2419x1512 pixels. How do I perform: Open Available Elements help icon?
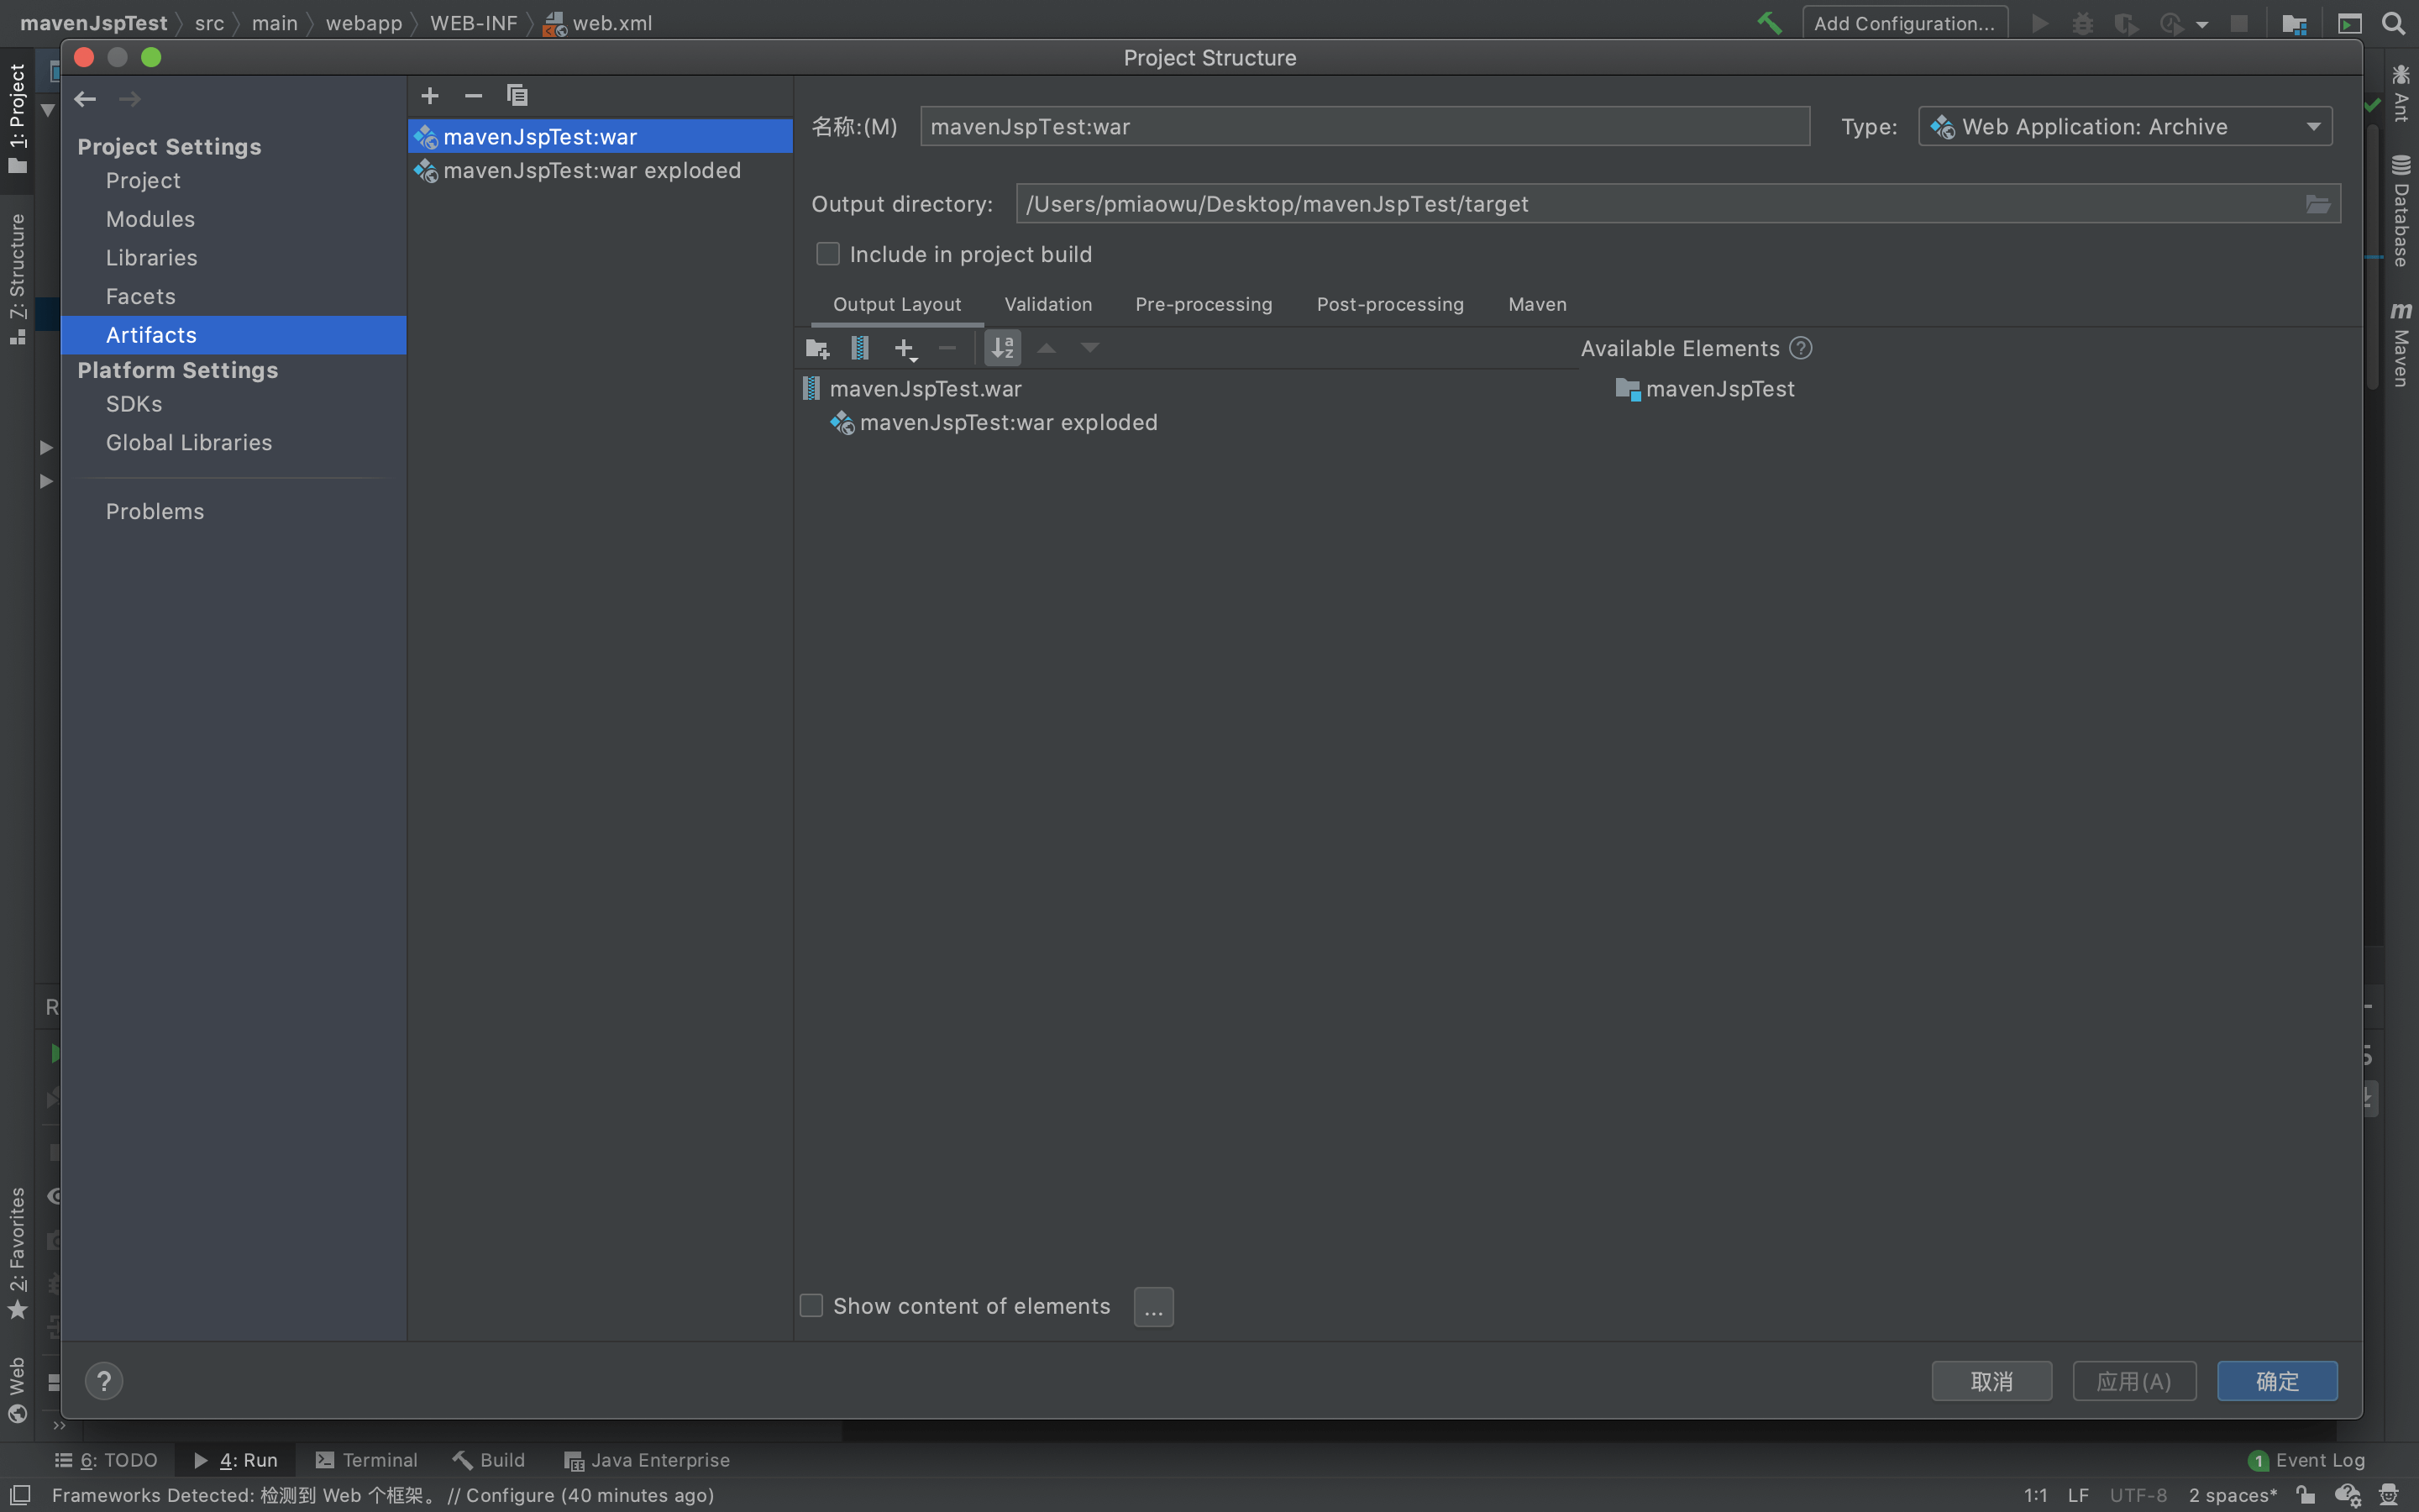click(1802, 348)
